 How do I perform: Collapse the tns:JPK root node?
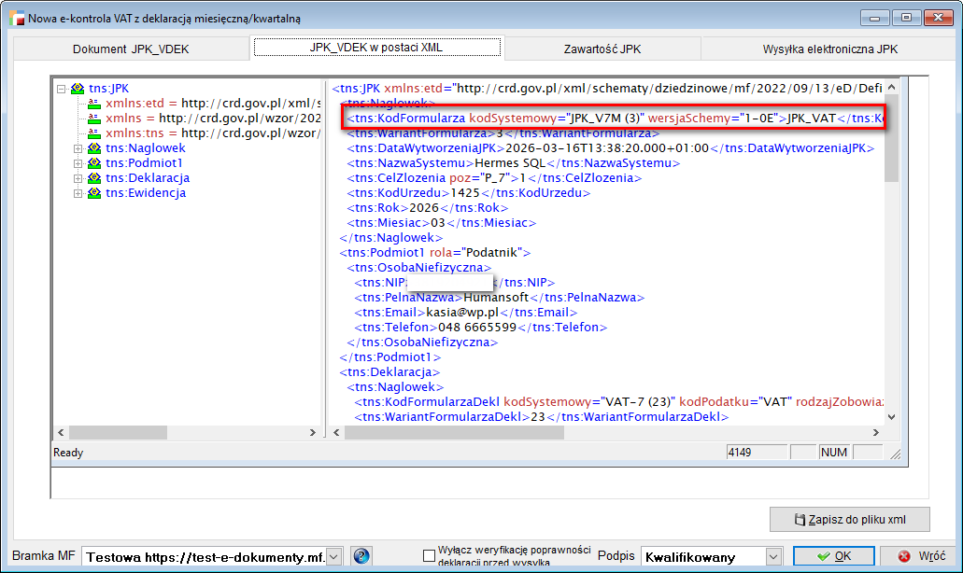[x=62, y=89]
